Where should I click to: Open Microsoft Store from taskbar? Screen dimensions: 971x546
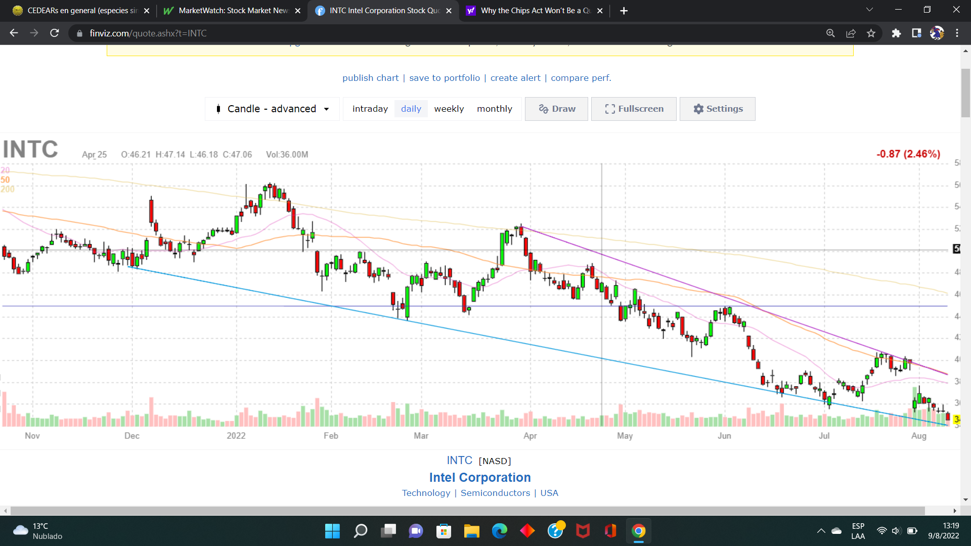point(444,531)
